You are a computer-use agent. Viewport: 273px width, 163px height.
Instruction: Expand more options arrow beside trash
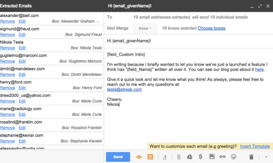(266, 157)
